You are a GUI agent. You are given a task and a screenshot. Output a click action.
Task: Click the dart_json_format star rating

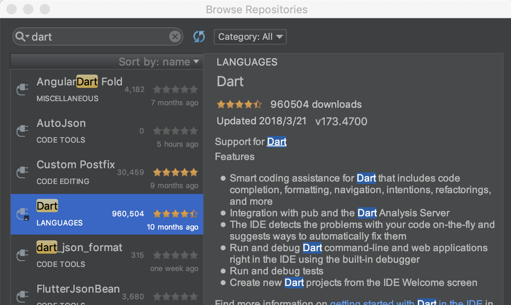point(175,255)
